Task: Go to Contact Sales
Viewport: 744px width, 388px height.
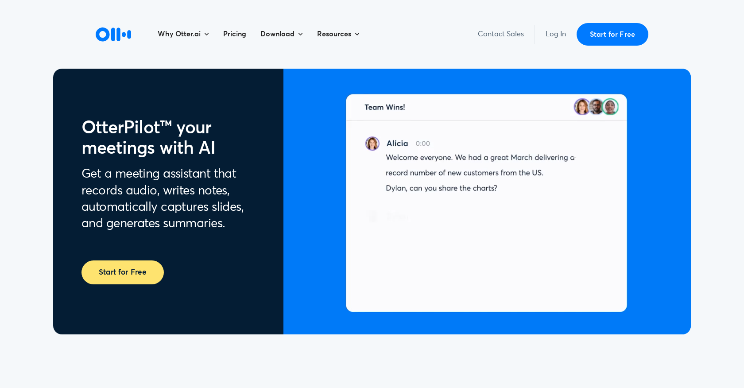Action: point(501,34)
